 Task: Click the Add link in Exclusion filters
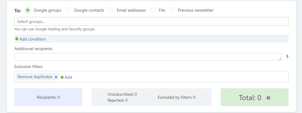click(x=68, y=77)
